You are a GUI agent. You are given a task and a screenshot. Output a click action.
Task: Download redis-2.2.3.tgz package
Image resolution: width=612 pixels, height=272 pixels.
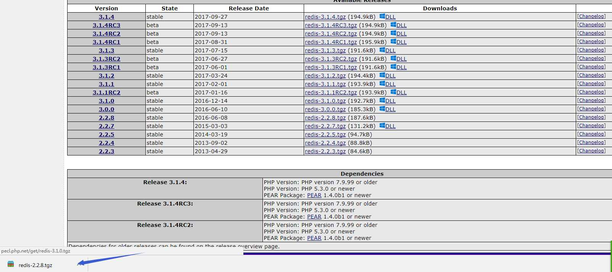[325, 151]
